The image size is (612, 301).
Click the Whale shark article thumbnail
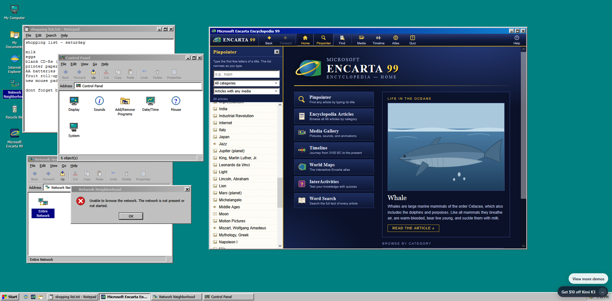[446, 147]
